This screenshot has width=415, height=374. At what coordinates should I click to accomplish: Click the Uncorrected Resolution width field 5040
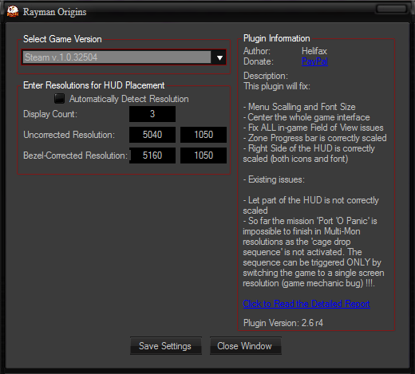point(152,135)
